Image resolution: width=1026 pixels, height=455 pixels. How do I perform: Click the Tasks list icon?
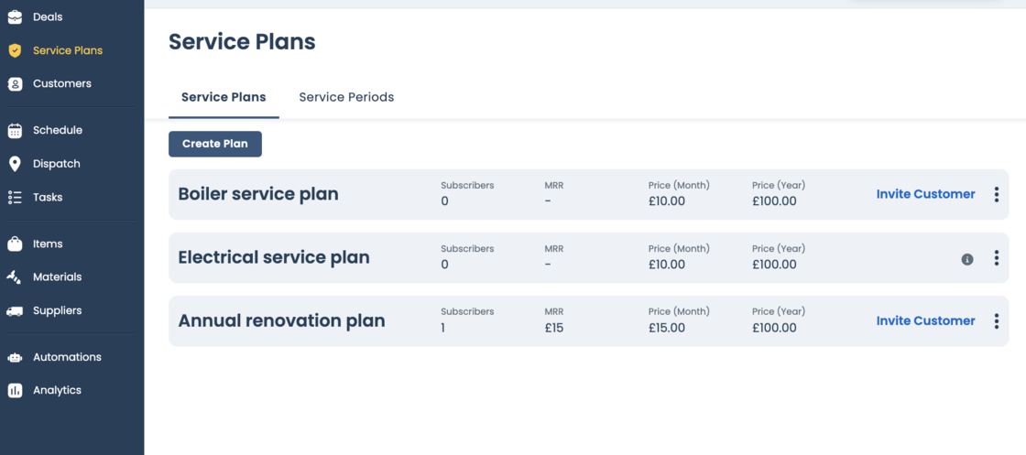[x=15, y=198]
